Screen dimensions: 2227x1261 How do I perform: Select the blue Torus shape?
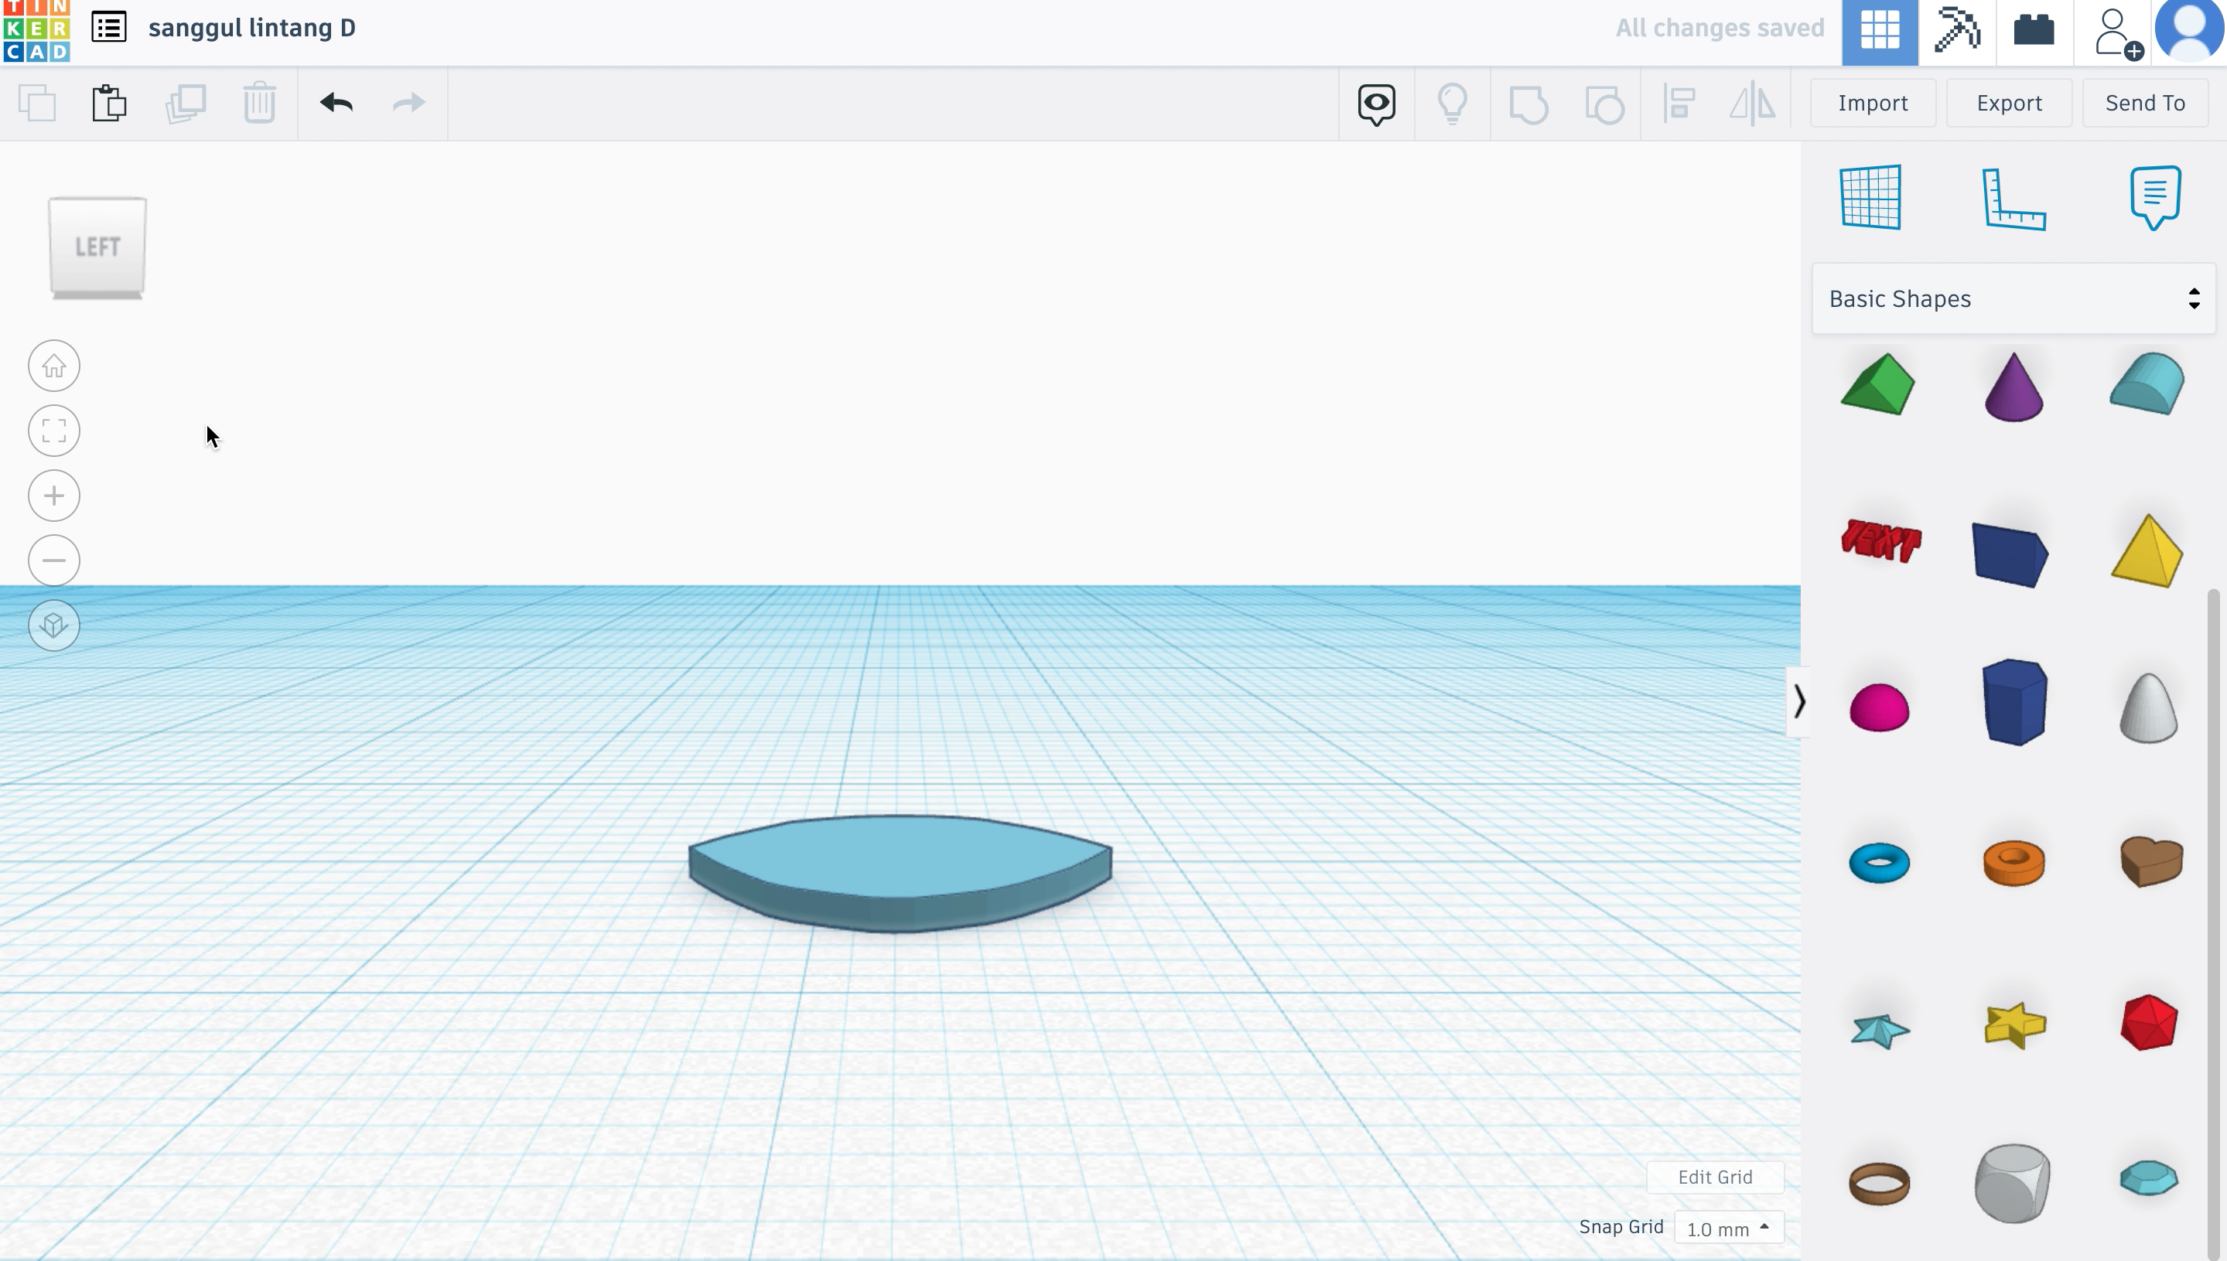click(x=1879, y=863)
